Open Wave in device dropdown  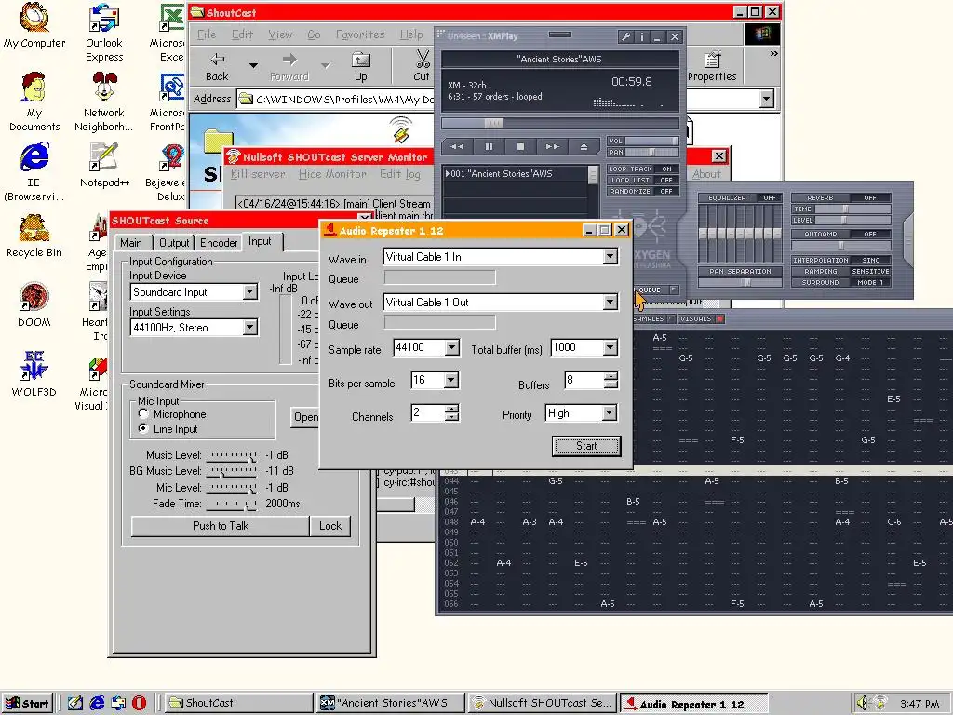click(x=611, y=257)
